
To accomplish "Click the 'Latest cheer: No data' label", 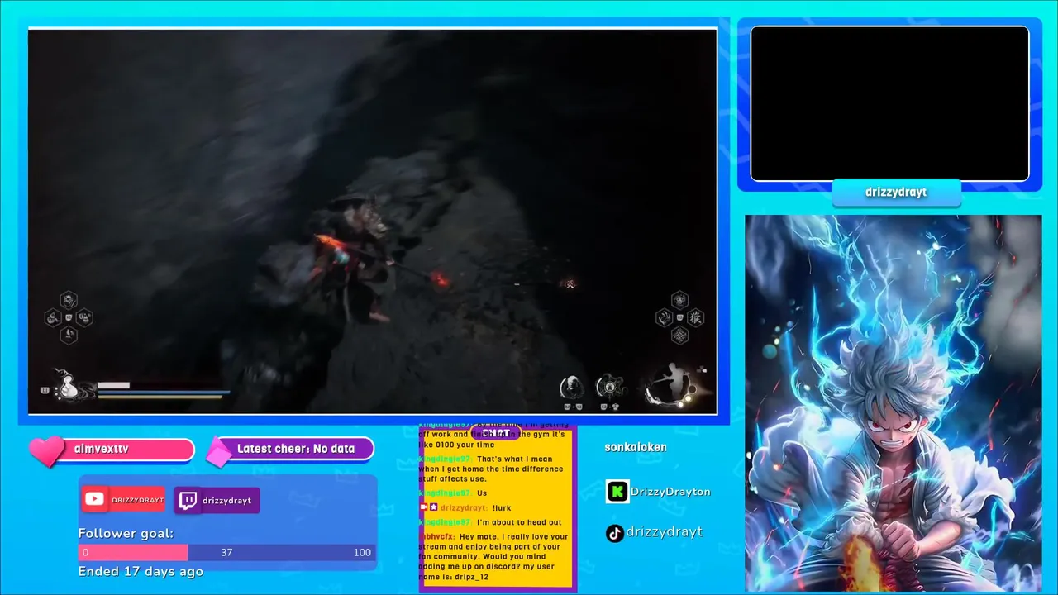I will 296,449.
